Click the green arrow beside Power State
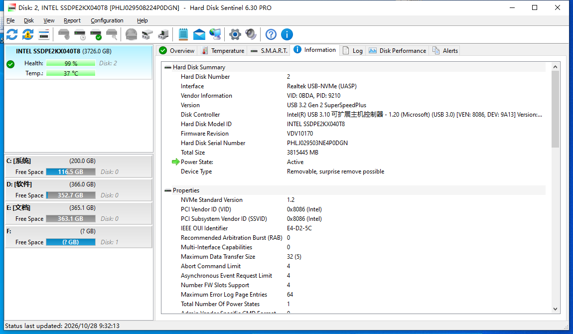The image size is (573, 334). 175,162
